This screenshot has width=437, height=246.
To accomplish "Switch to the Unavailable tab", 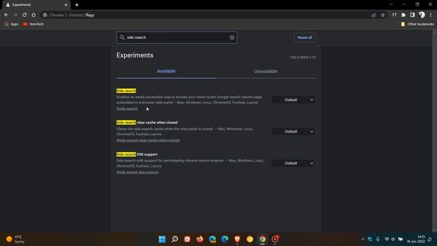I will point(266,71).
